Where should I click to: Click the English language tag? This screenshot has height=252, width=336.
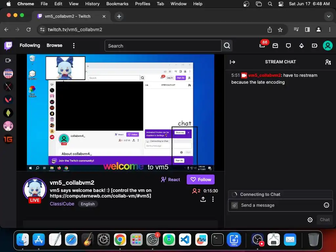[88, 204]
